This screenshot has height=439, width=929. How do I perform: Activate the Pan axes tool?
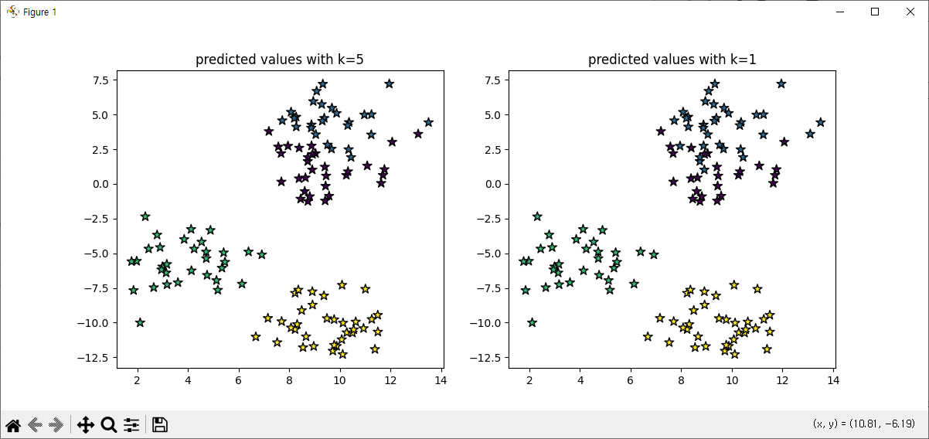click(86, 424)
